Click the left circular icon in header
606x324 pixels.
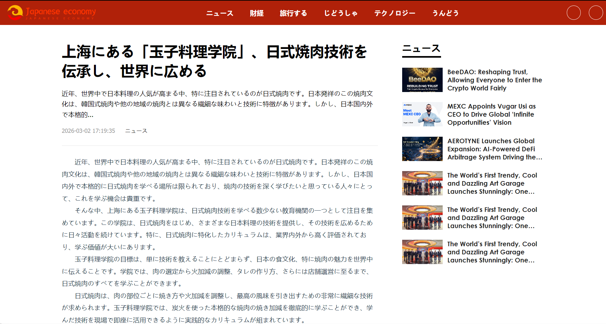573,13
